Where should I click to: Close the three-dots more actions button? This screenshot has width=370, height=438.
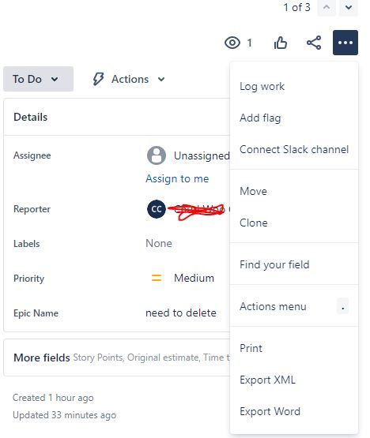coord(345,43)
